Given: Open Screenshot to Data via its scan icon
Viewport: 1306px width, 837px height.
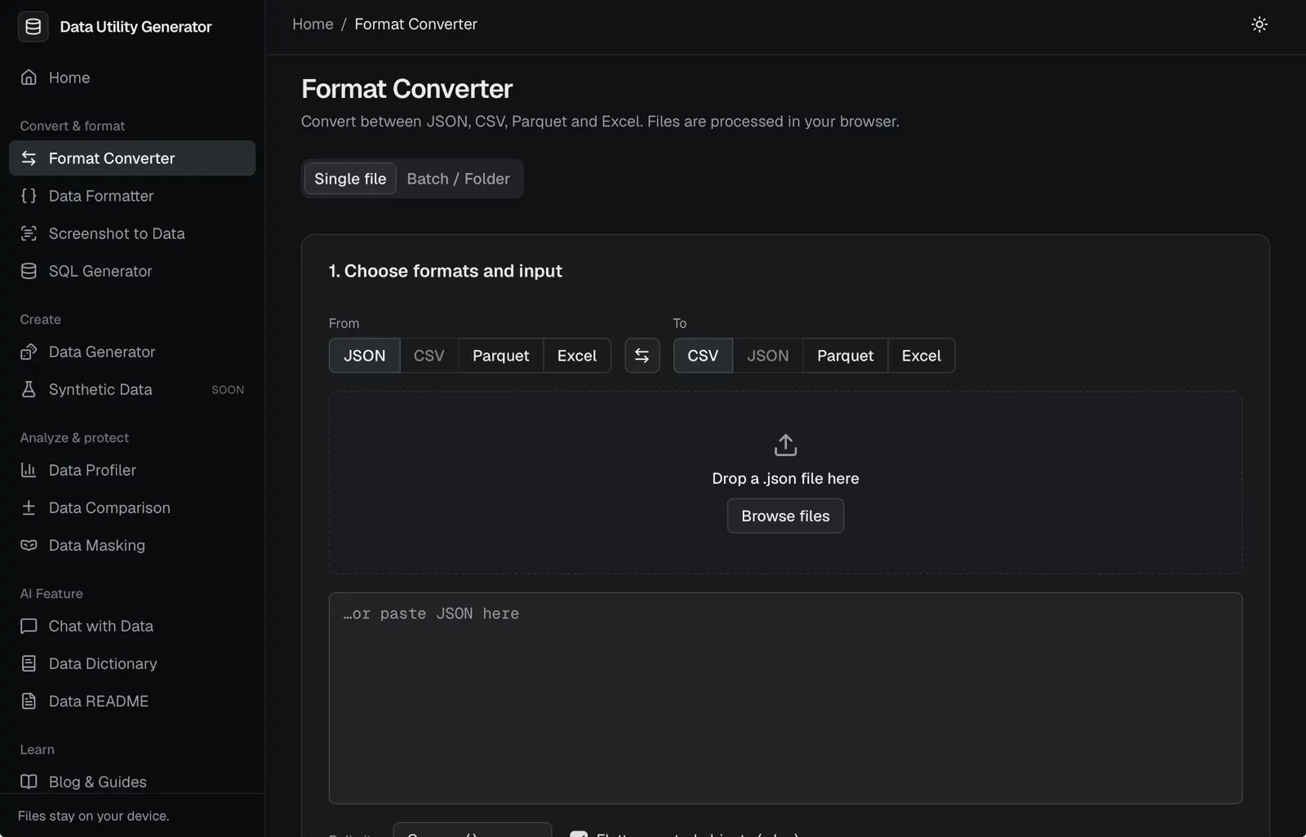Looking at the screenshot, I should pyautogui.click(x=29, y=233).
